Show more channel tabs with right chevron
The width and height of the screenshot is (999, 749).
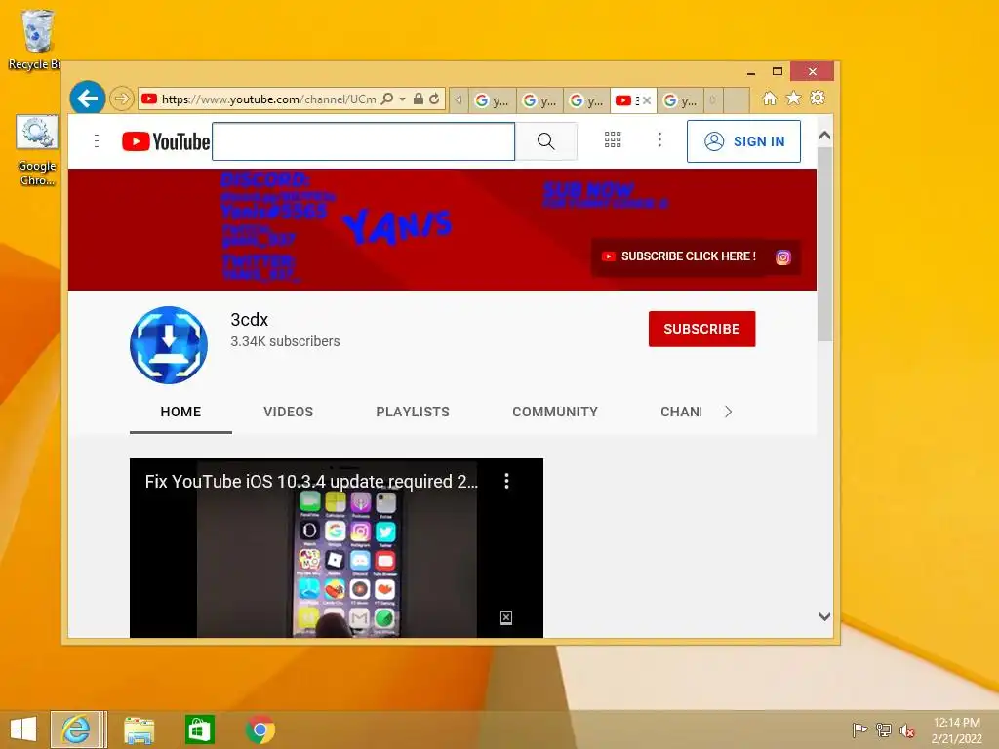(728, 413)
